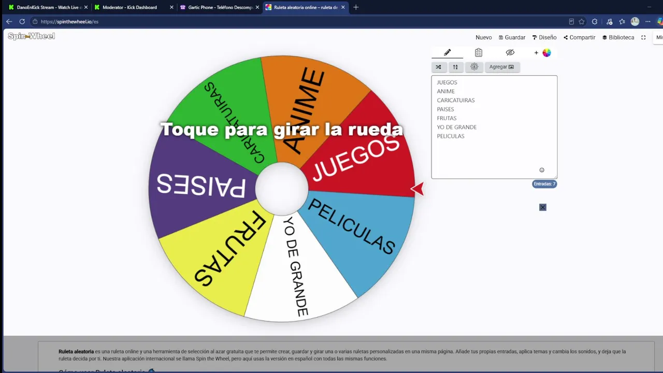Click the Spin Wheel logo

[31, 36]
